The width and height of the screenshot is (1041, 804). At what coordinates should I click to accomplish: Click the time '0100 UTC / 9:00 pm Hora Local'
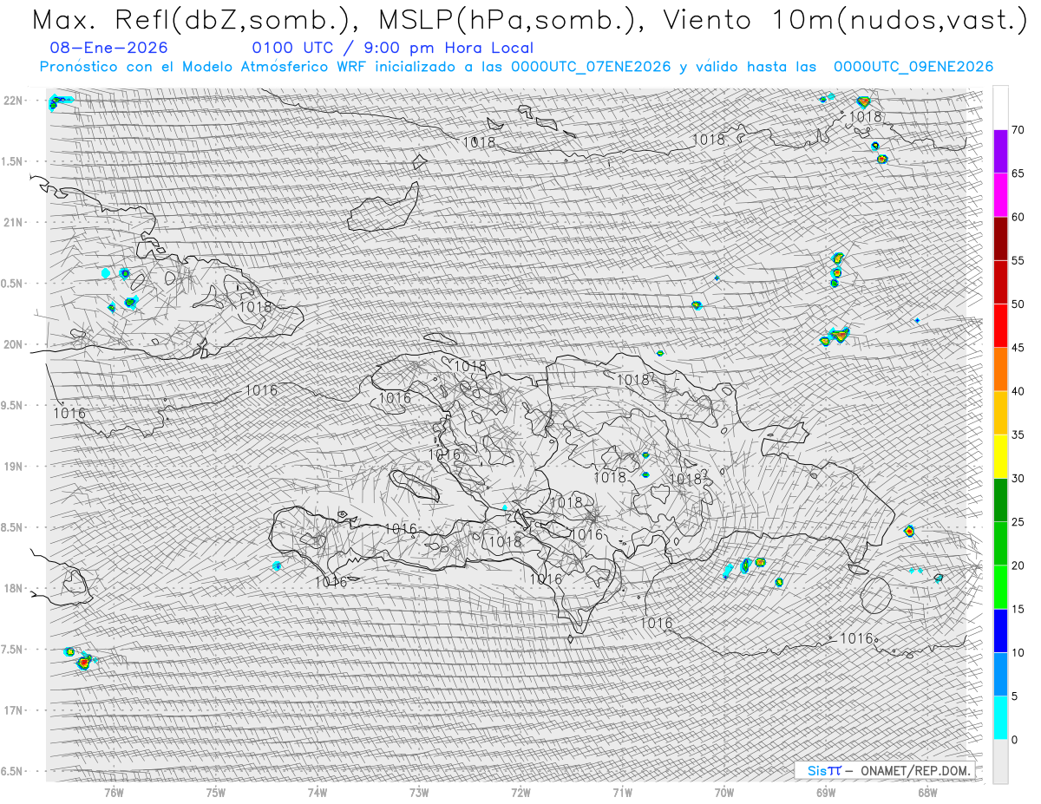click(393, 48)
